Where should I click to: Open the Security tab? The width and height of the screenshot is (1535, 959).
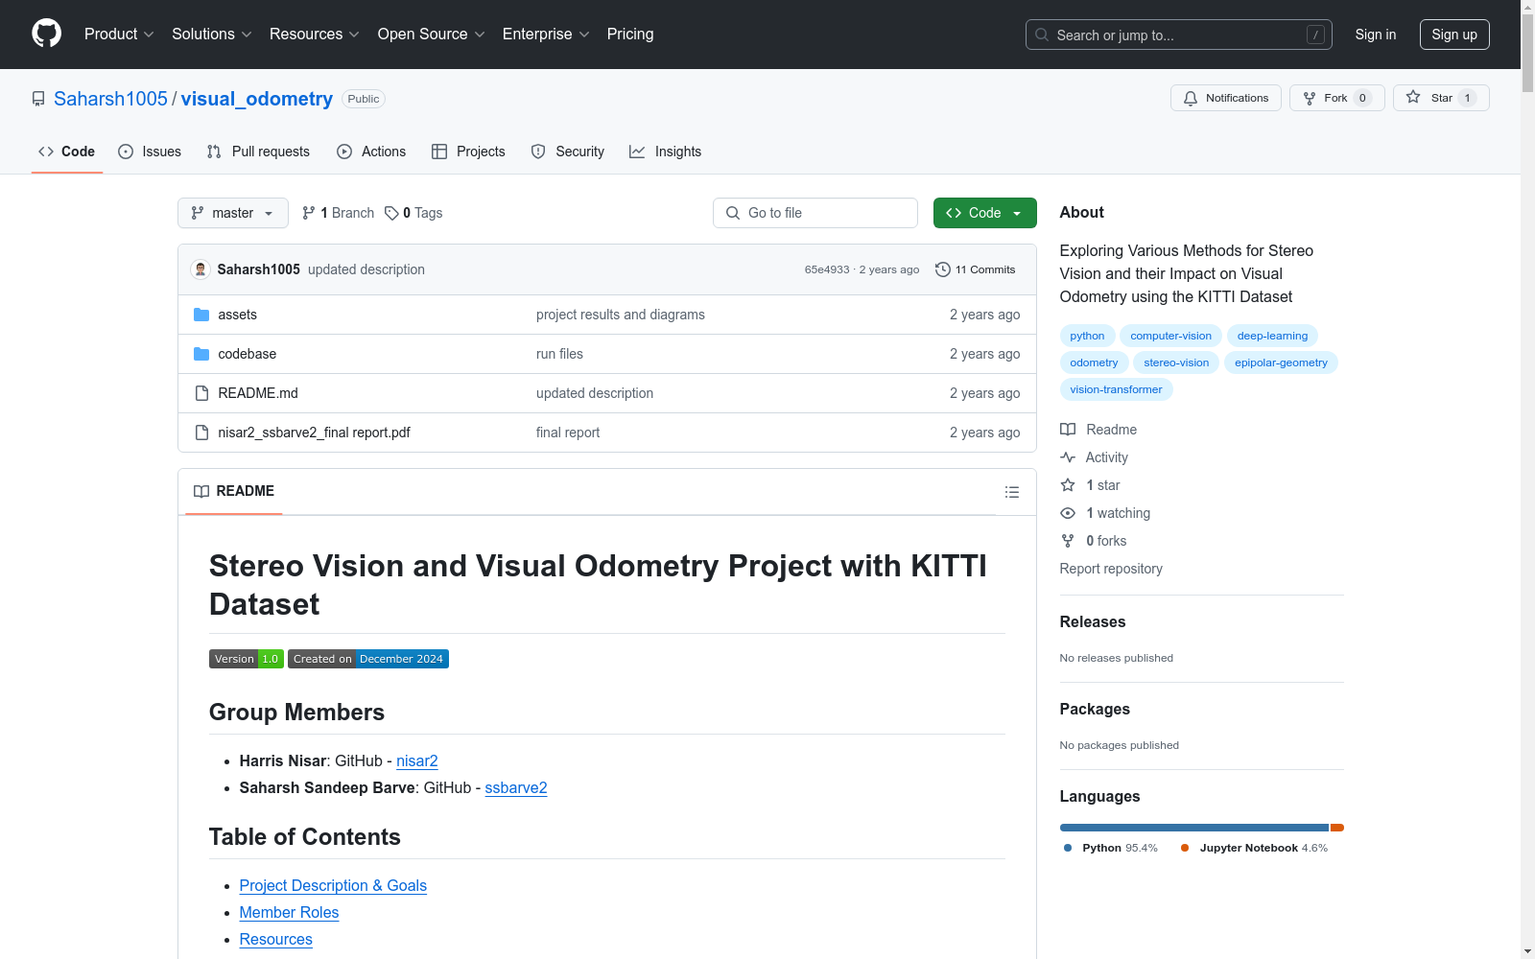tap(568, 152)
